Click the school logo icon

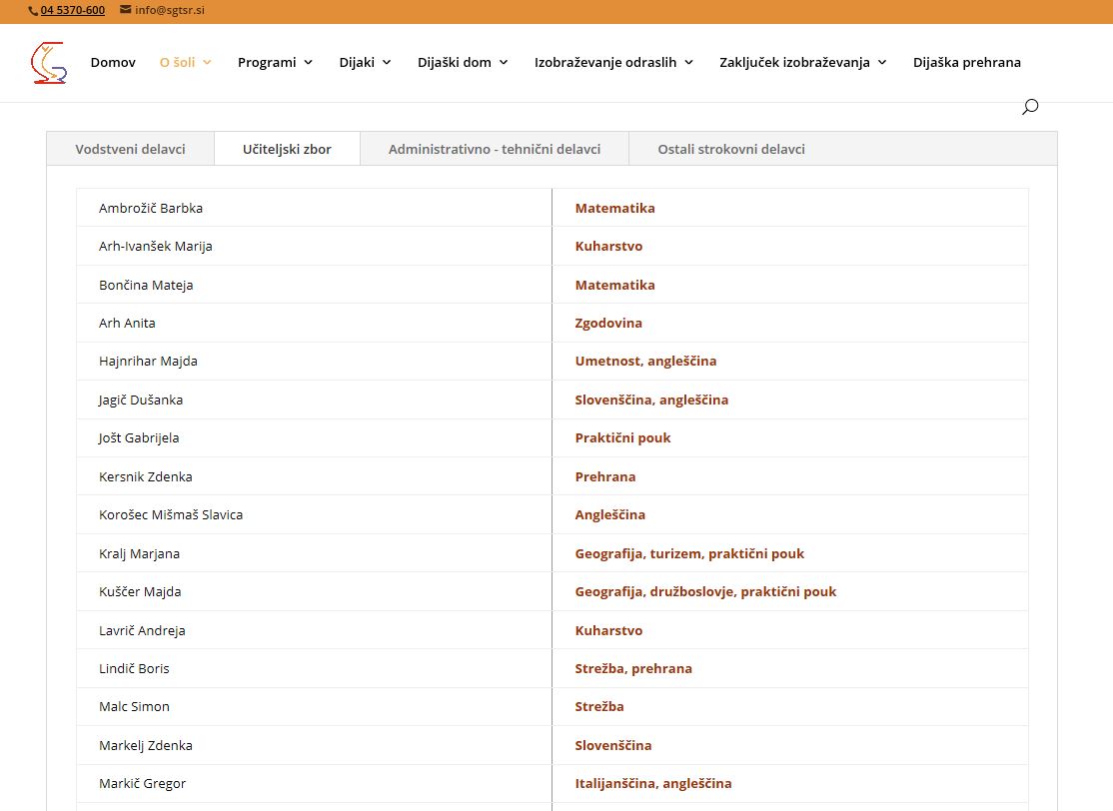[49, 62]
